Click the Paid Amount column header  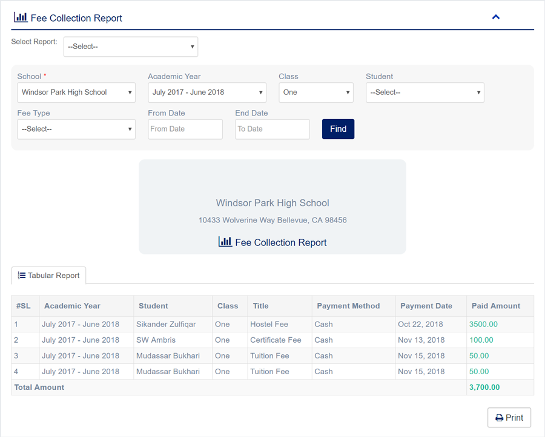(x=495, y=306)
